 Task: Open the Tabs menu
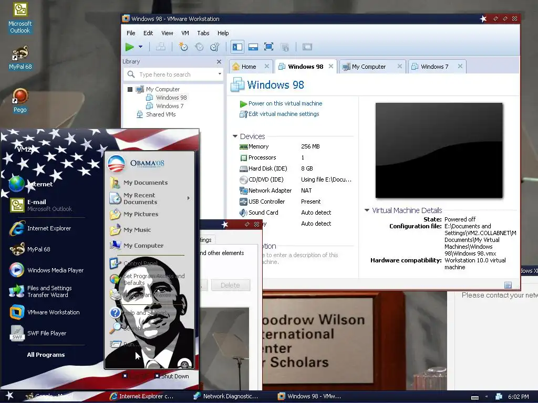tap(203, 33)
